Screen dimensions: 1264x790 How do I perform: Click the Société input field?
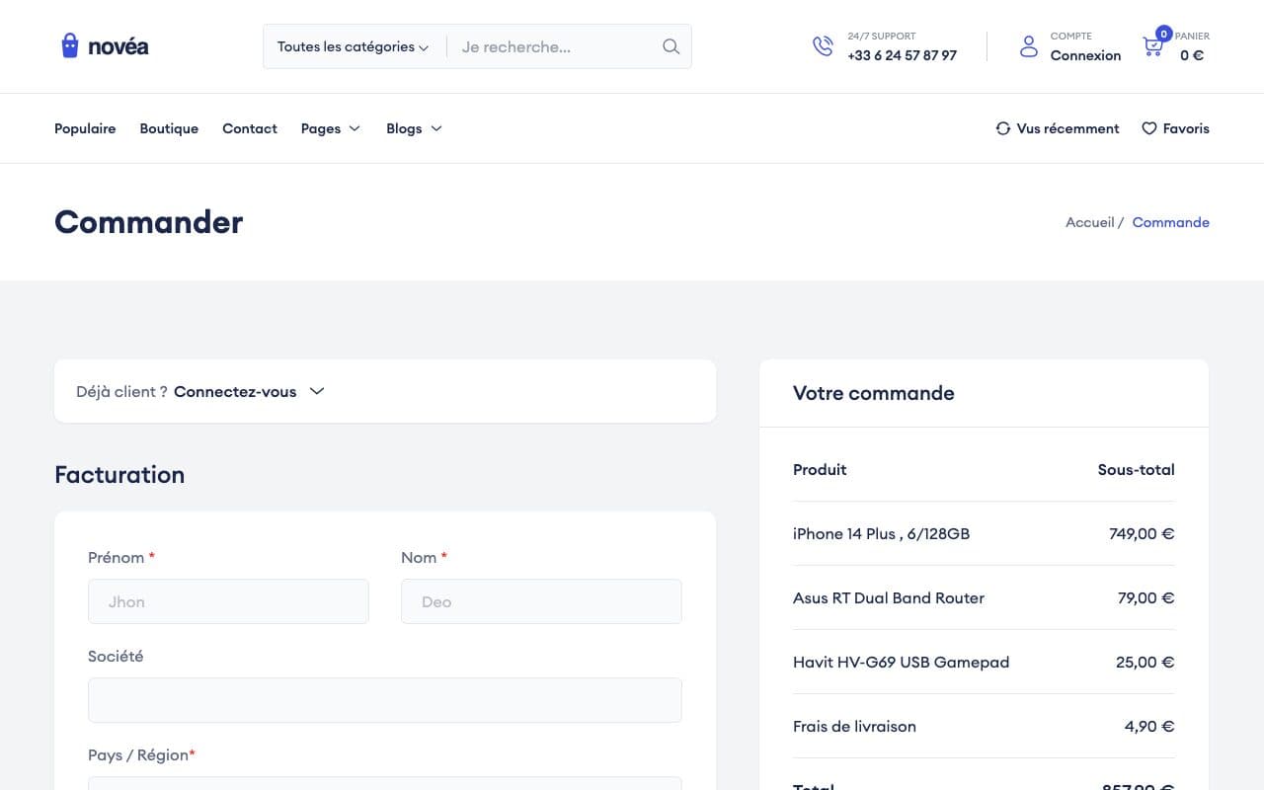point(385,700)
